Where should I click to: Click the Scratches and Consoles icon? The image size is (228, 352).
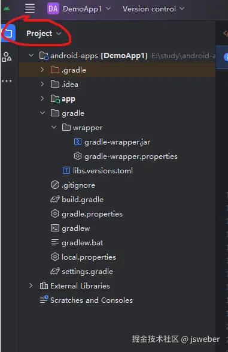click(44, 299)
